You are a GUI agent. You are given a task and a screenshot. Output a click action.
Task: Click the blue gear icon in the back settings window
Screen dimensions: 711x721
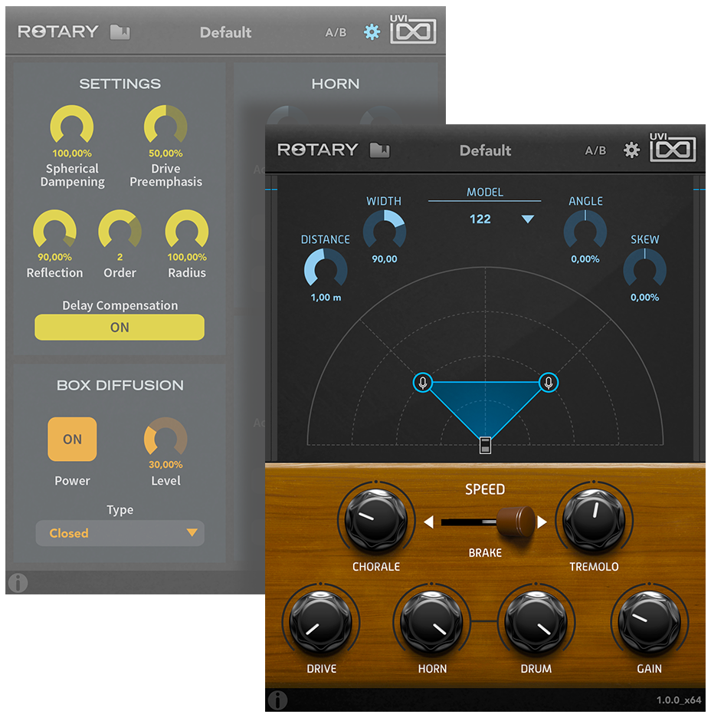pos(372,31)
